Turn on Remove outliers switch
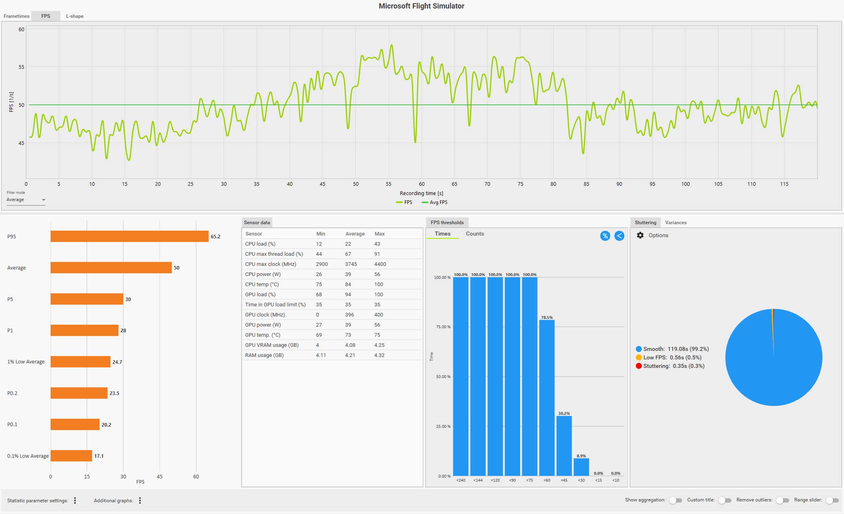 pos(782,500)
